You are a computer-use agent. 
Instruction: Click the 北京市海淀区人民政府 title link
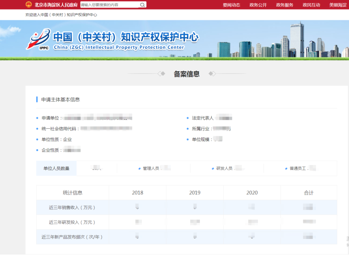(56, 5)
